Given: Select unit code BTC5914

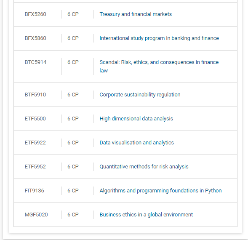Looking at the screenshot, I should point(35,62).
